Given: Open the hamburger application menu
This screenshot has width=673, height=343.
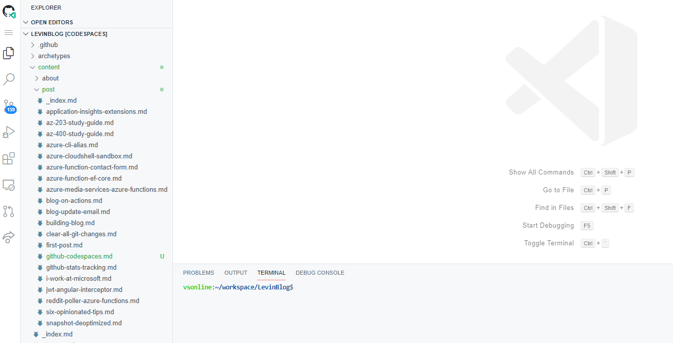Looking at the screenshot, I should tap(9, 32).
